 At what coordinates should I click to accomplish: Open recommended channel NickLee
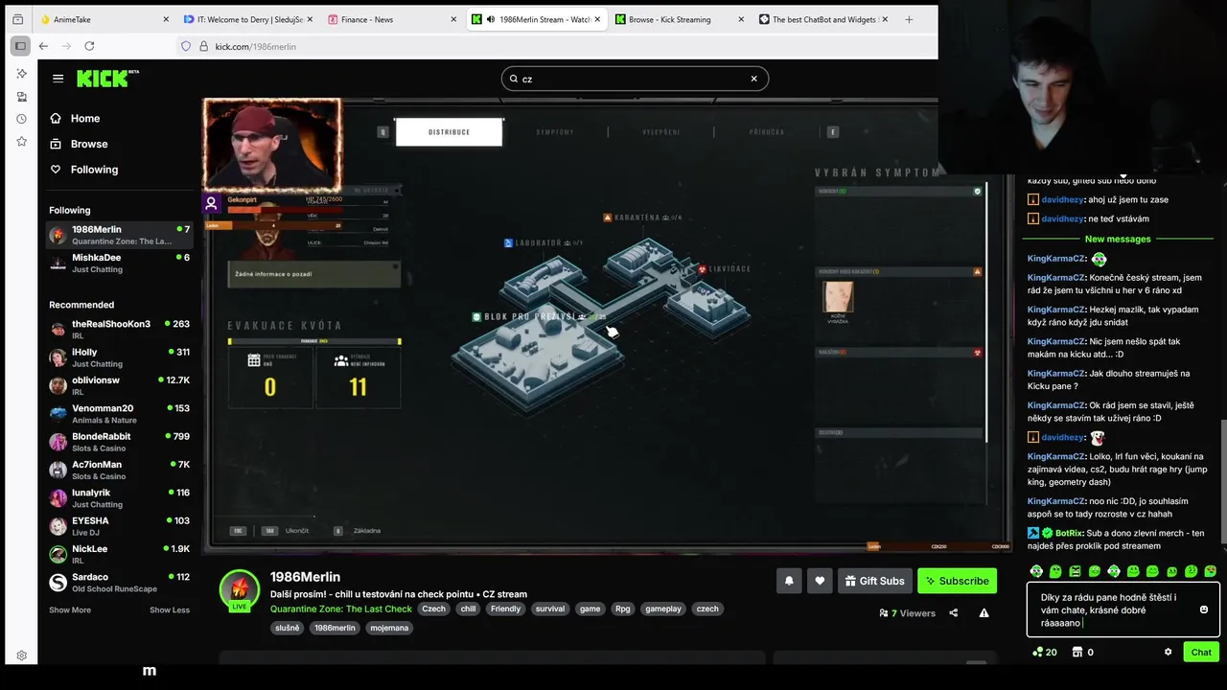coord(121,554)
